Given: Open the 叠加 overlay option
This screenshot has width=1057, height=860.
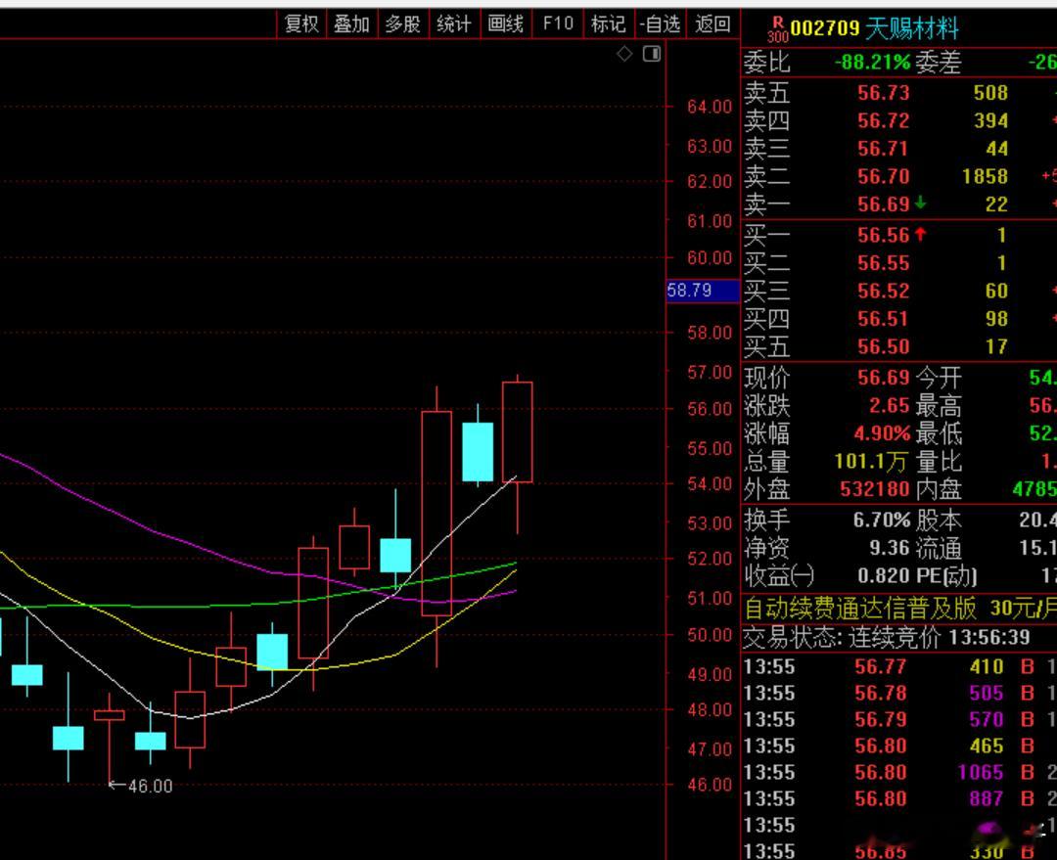Looking at the screenshot, I should pyautogui.click(x=352, y=24).
